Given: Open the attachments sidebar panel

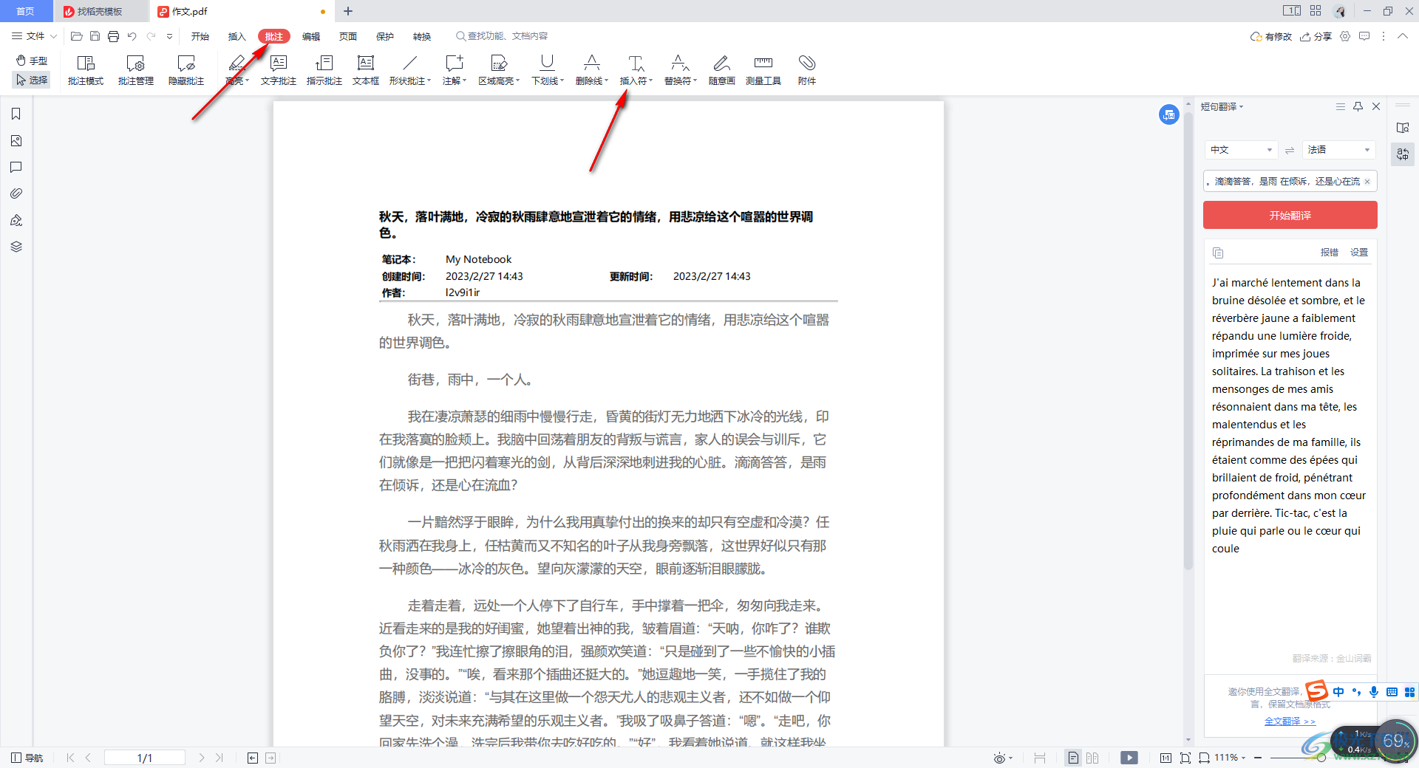Looking at the screenshot, I should pyautogui.click(x=16, y=193).
